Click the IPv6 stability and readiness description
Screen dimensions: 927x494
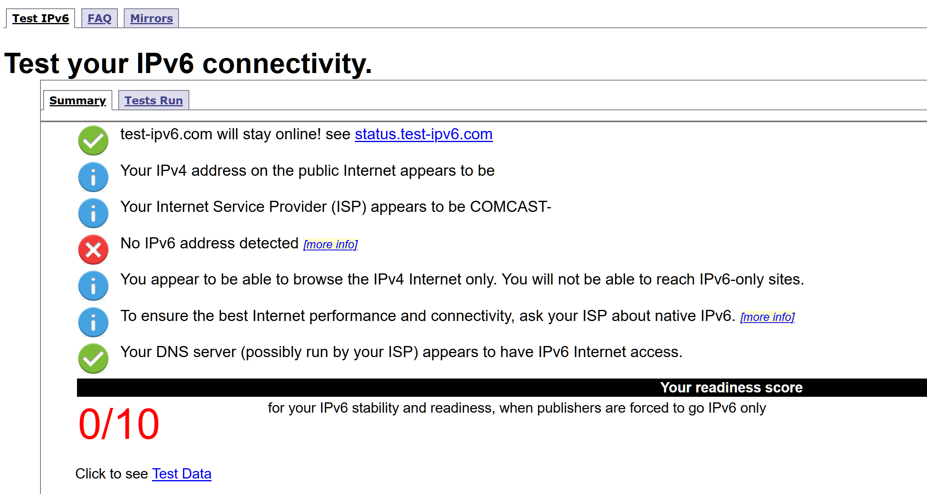tap(517, 408)
